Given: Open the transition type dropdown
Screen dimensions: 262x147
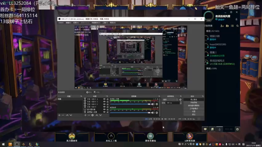Looking at the screenshot, I should pyautogui.click(x=170, y=100).
